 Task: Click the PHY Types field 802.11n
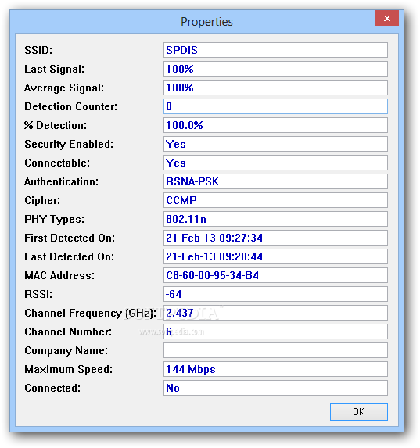[x=275, y=219]
